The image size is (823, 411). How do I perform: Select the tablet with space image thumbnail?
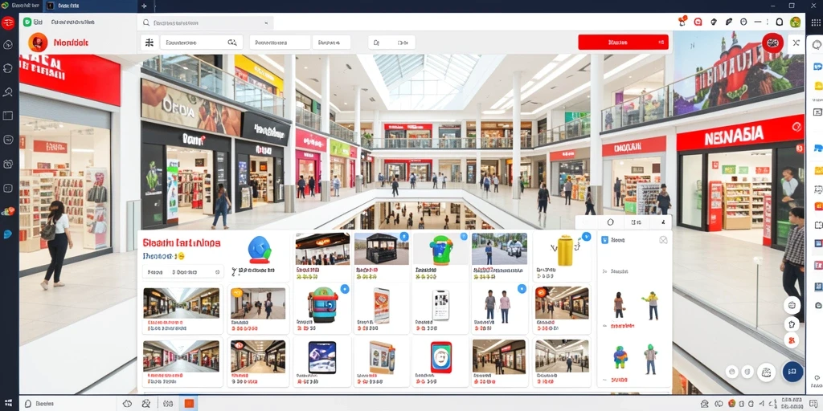pos(321,357)
